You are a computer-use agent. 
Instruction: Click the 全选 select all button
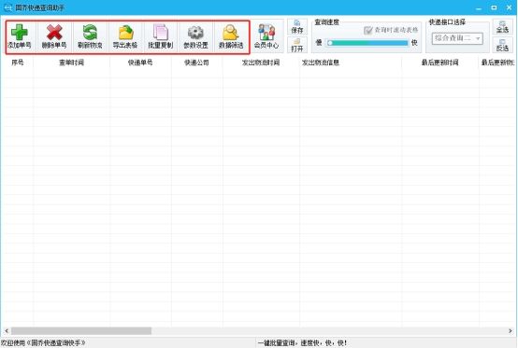(502, 27)
